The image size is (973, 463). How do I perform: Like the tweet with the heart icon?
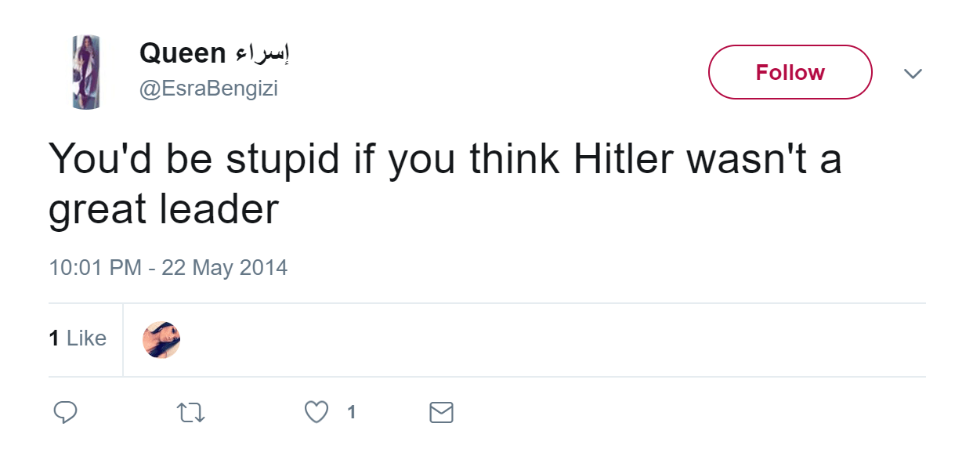pos(316,412)
